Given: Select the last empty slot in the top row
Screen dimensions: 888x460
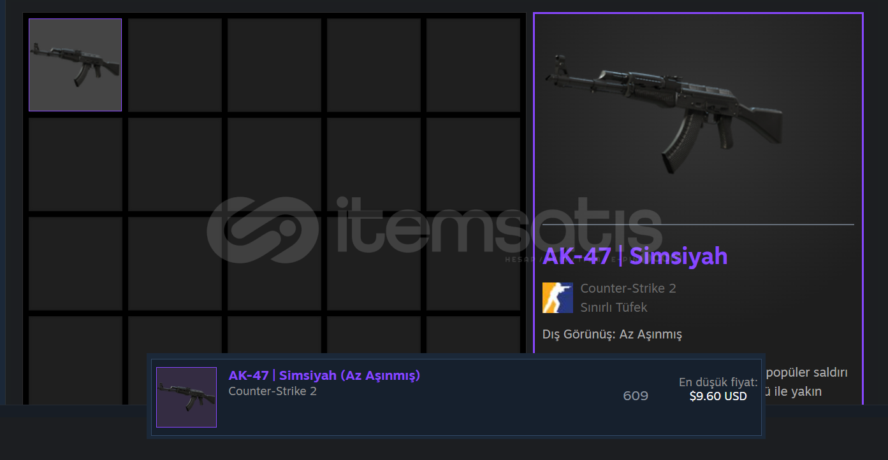Looking at the screenshot, I should pos(473,65).
